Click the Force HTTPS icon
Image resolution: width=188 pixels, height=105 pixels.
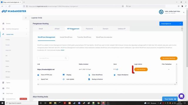pos(38,75)
